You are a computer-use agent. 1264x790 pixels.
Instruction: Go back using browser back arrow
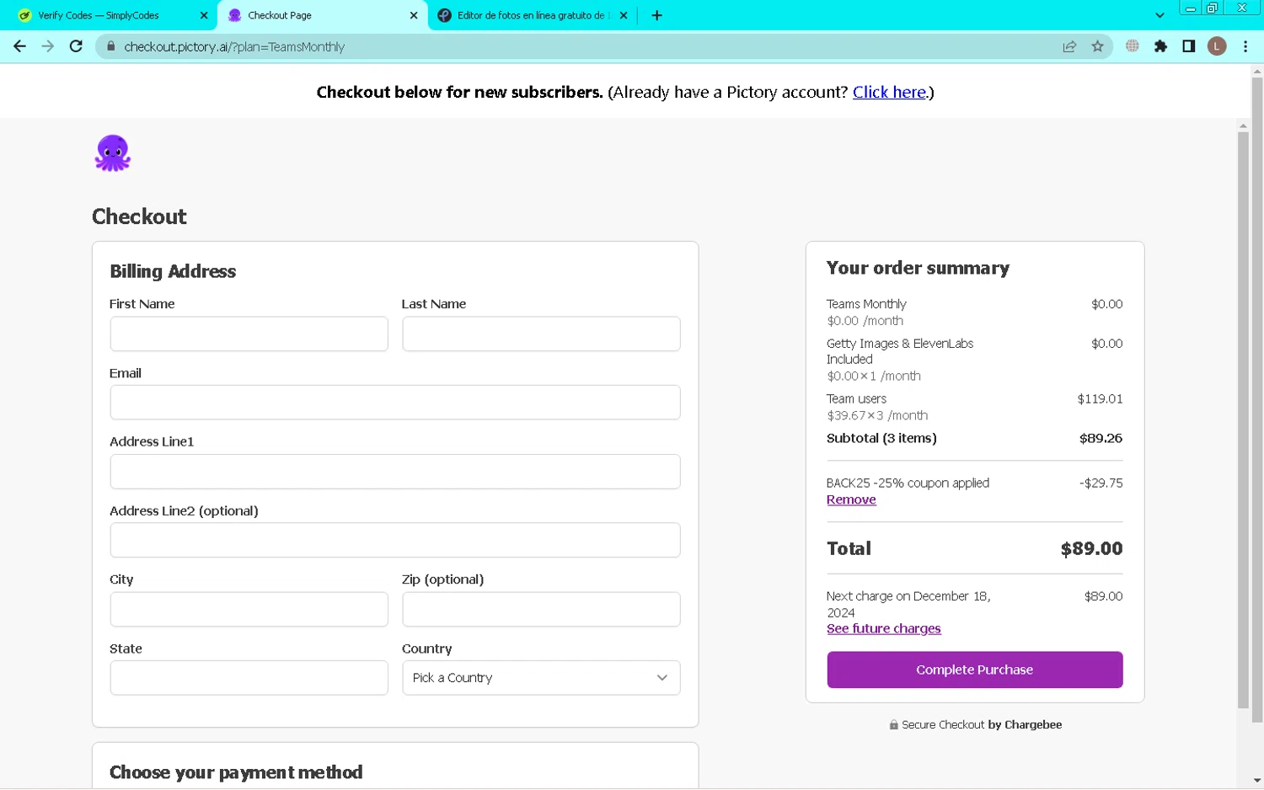[x=19, y=46]
